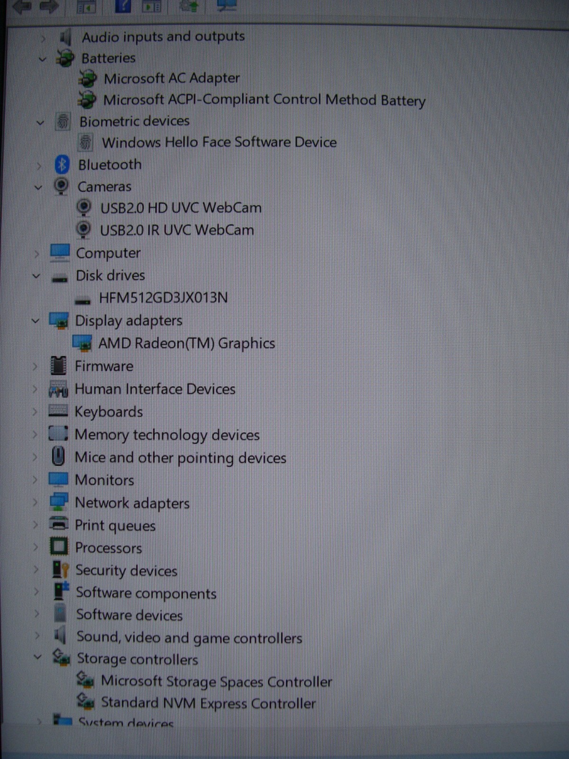Click the Sound, video and game controllers icon
569x759 pixels.
[x=60, y=635]
